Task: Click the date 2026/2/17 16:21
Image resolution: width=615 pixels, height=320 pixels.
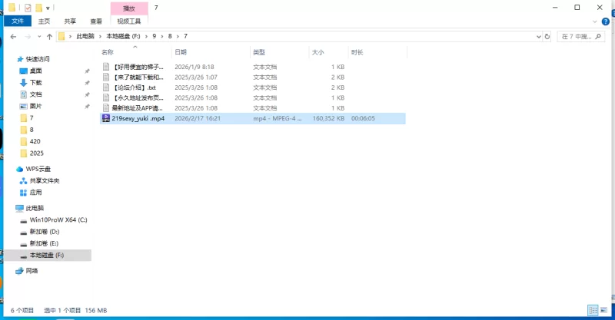Action: (198, 118)
